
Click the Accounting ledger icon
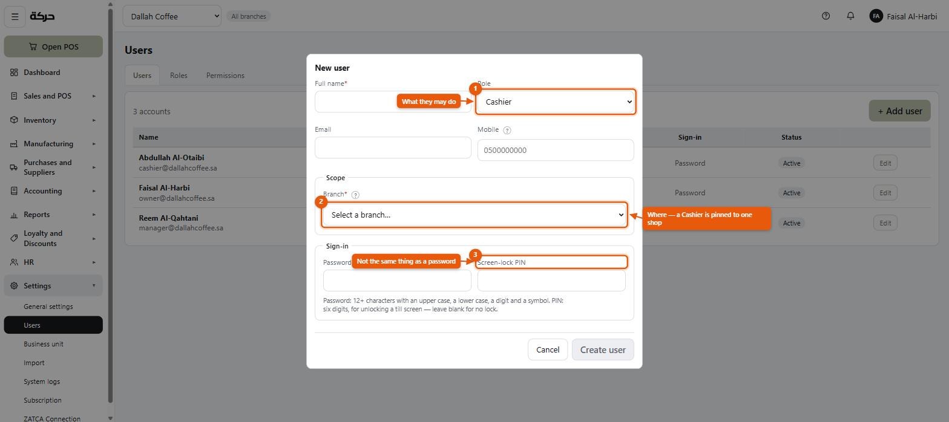(x=14, y=191)
